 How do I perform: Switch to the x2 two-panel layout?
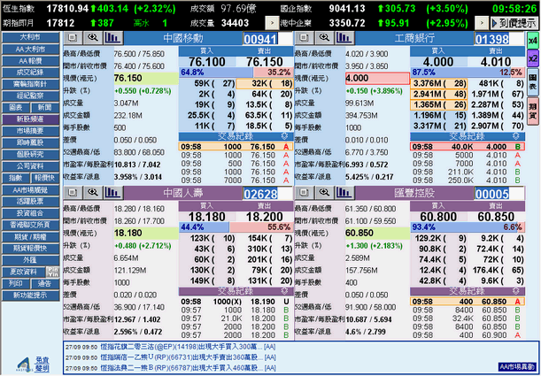533,58
